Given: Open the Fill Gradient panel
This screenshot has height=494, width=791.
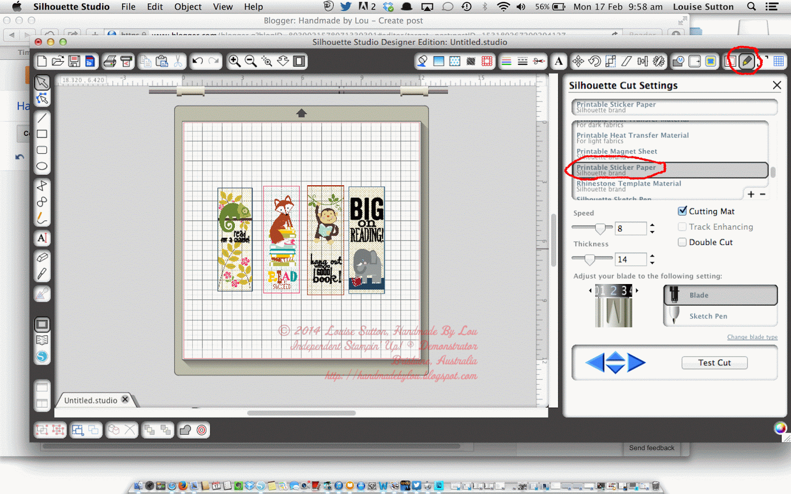Looking at the screenshot, I should pyautogui.click(x=439, y=61).
